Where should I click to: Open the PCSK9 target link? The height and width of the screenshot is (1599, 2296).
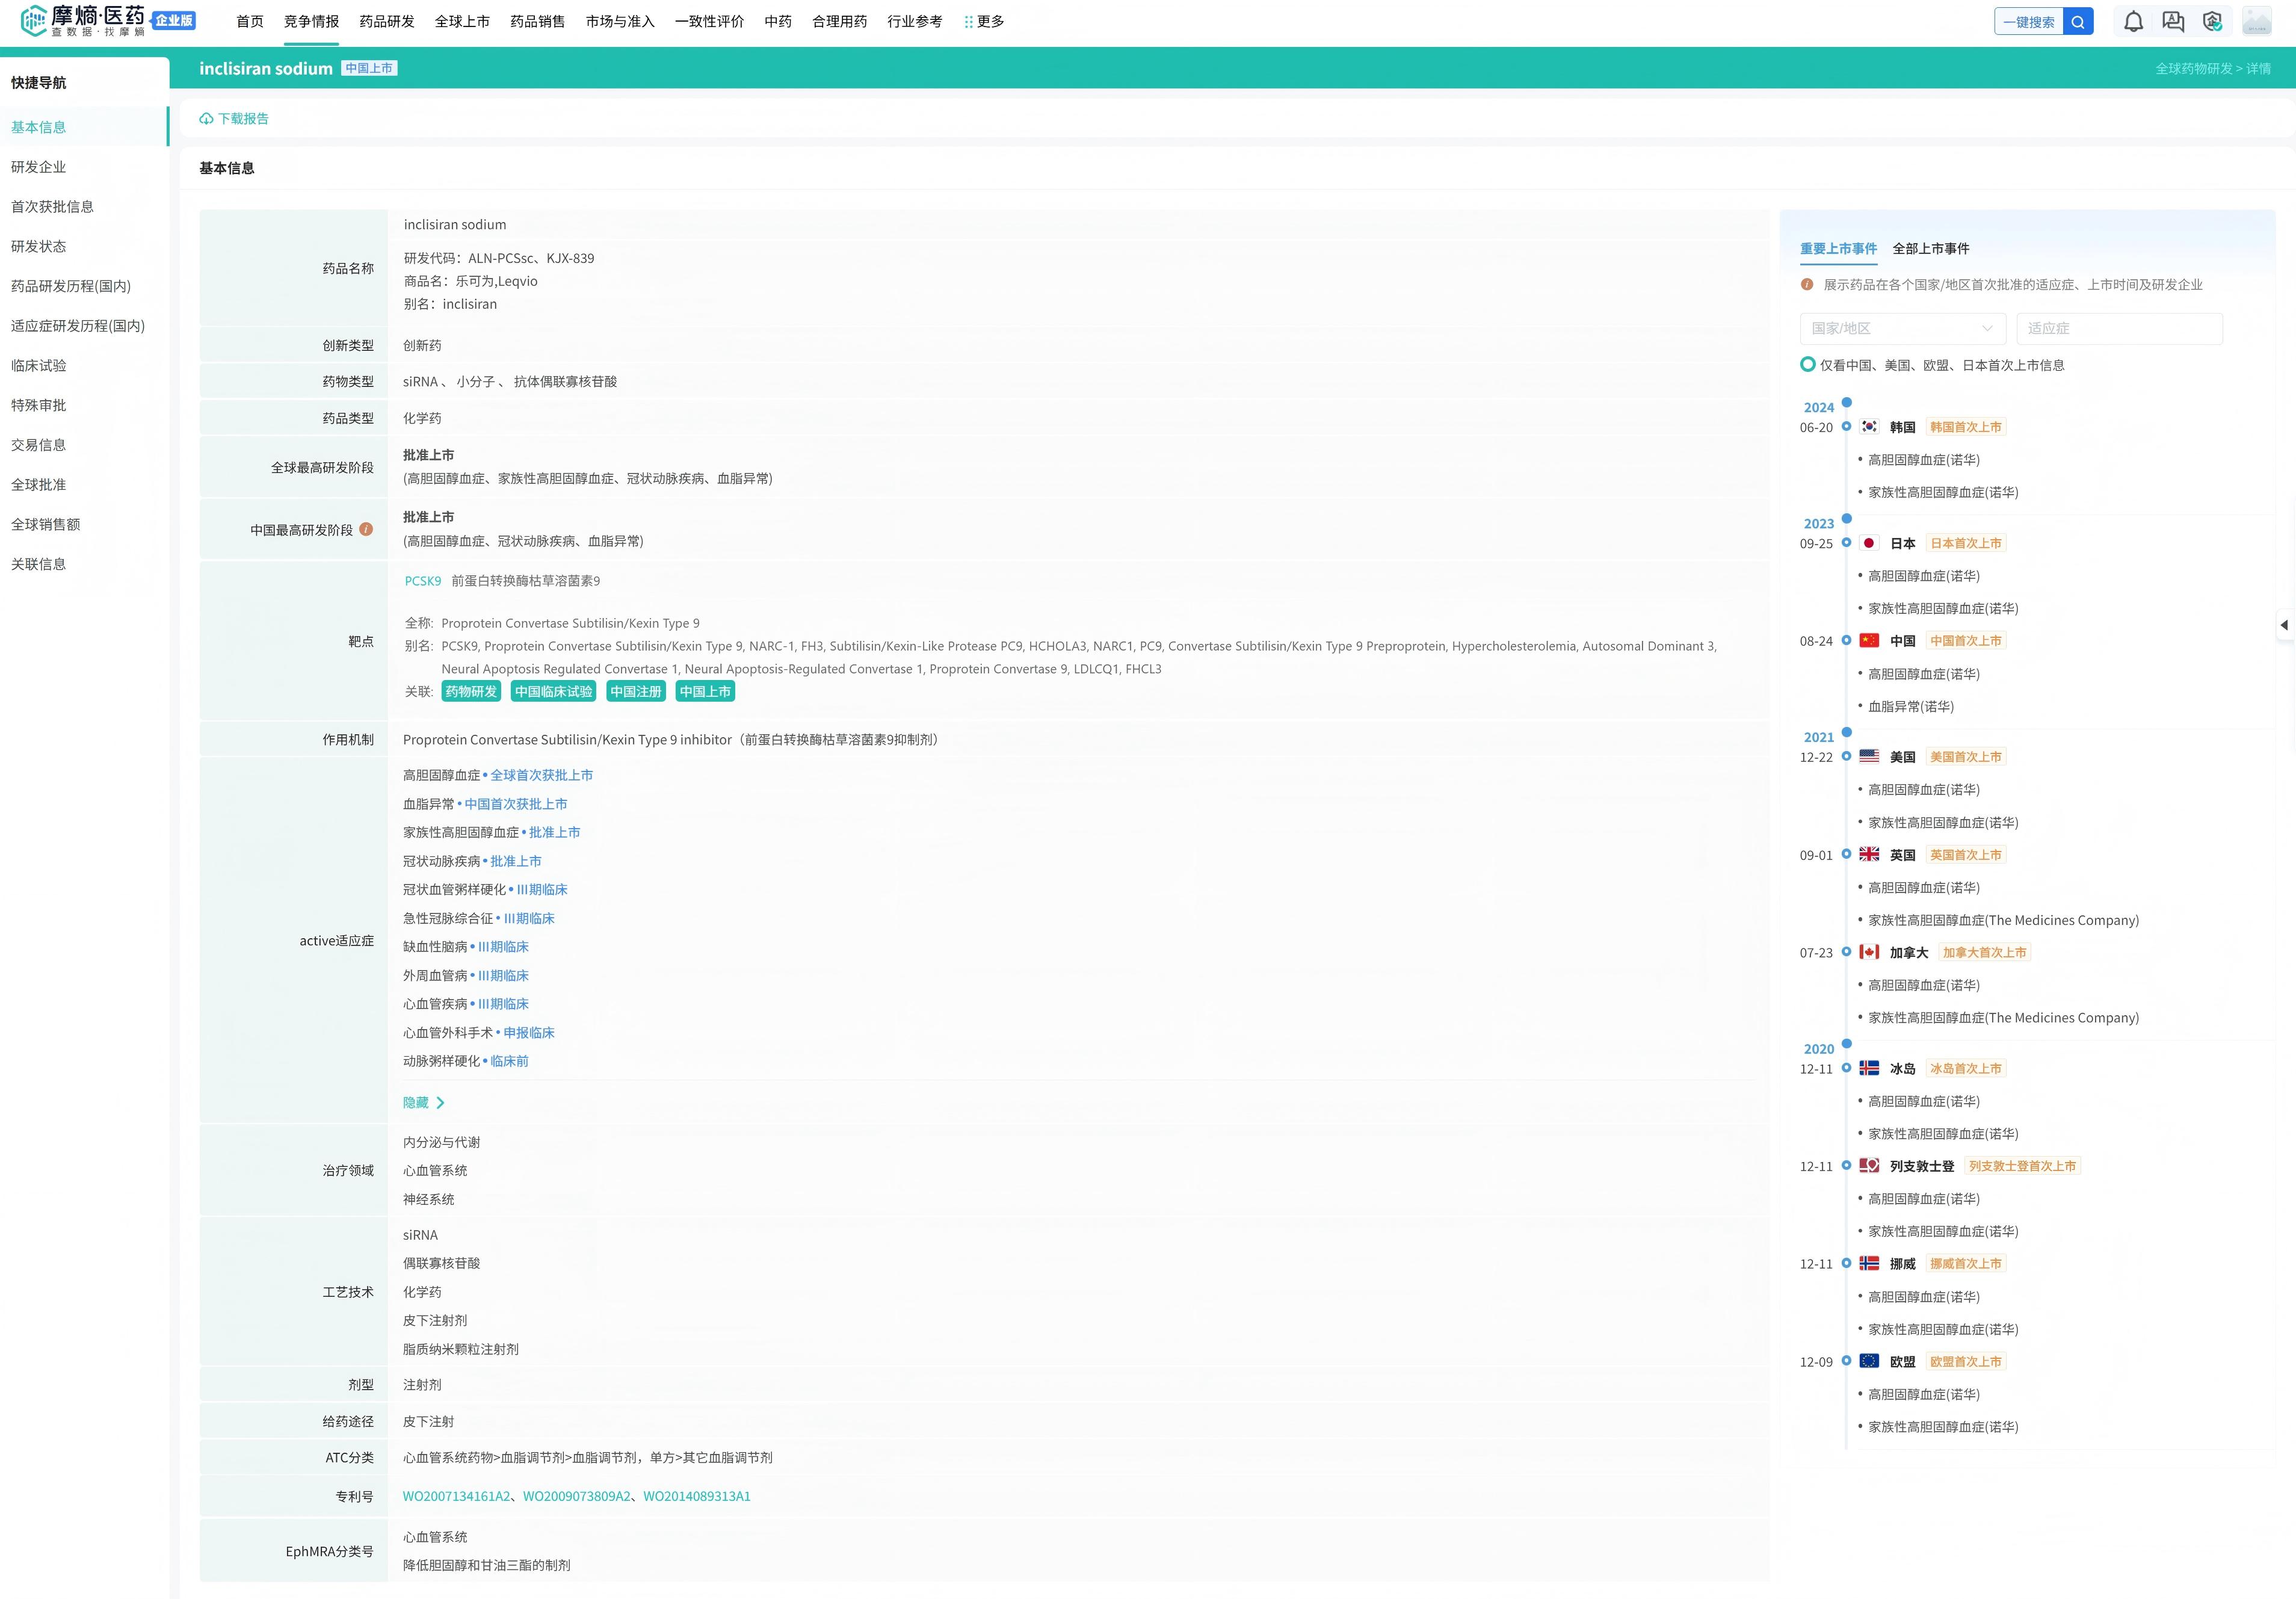click(x=423, y=581)
